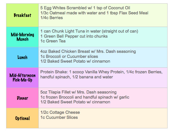Select the 'Chunk Light Tuna' line

pyautogui.click(x=89, y=31)
